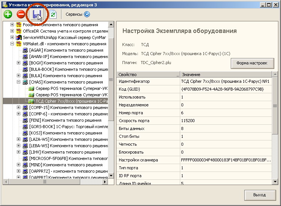Click the [AGAR] computer icon
The height and width of the screenshot is (206, 281).
click(x=25, y=50)
